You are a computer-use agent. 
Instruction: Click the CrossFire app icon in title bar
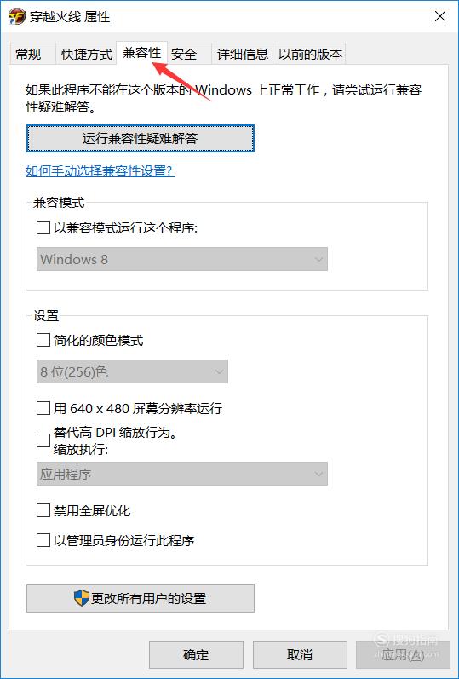[x=16, y=17]
